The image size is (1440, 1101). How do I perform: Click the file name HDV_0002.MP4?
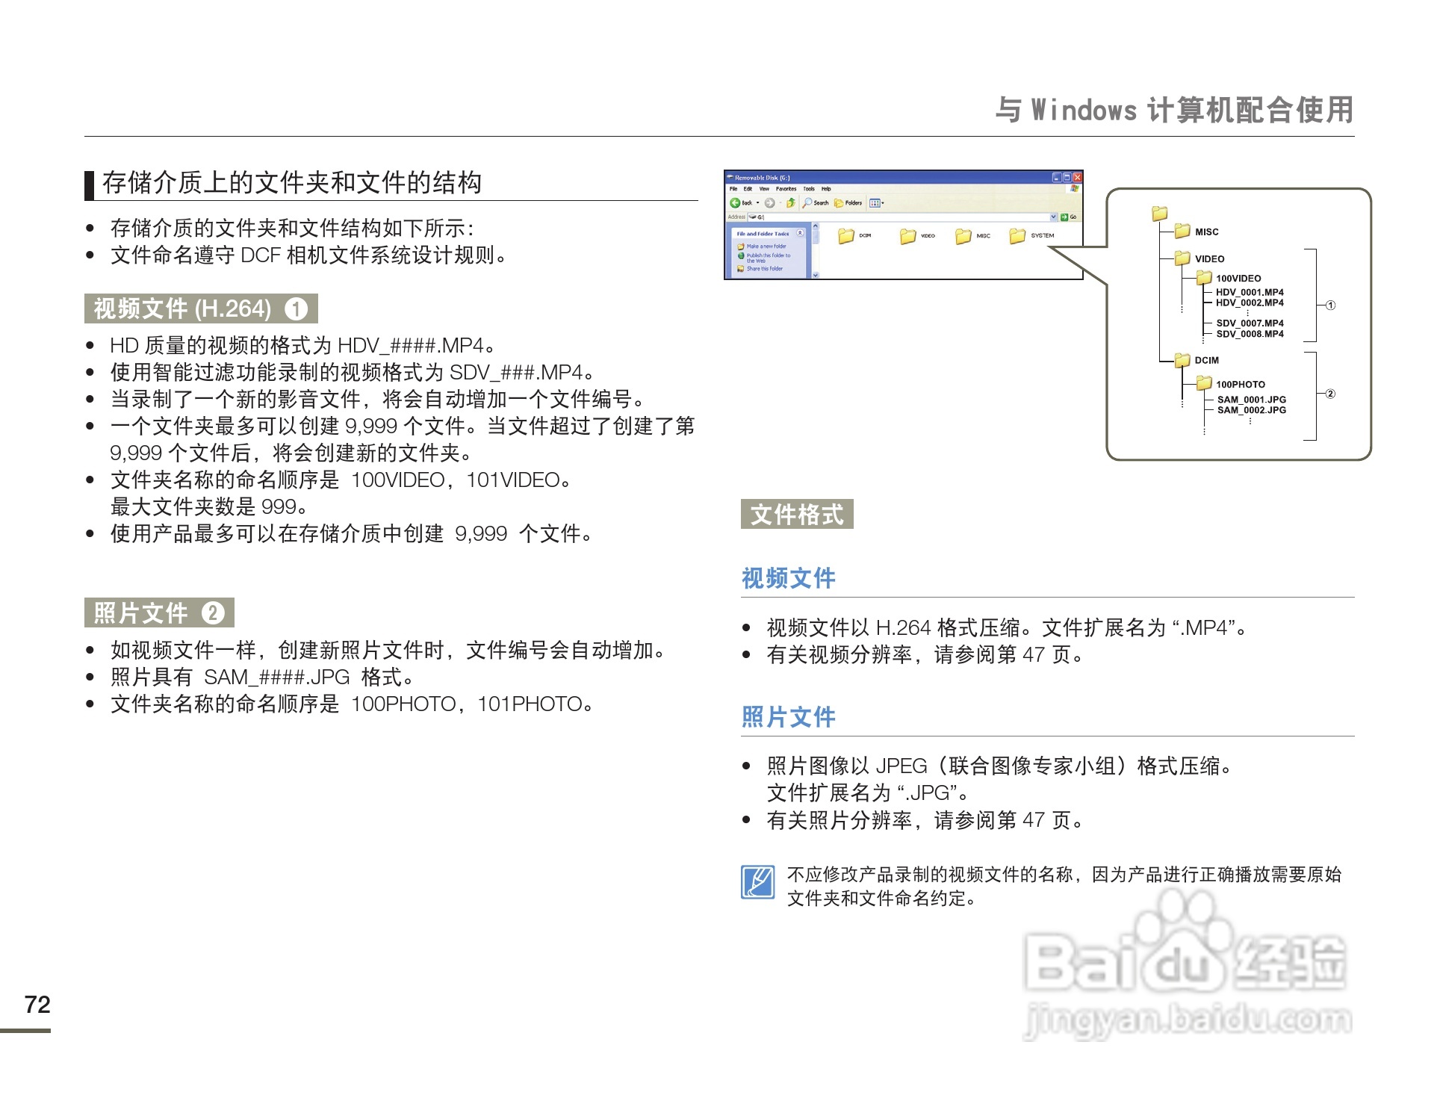click(x=1250, y=303)
